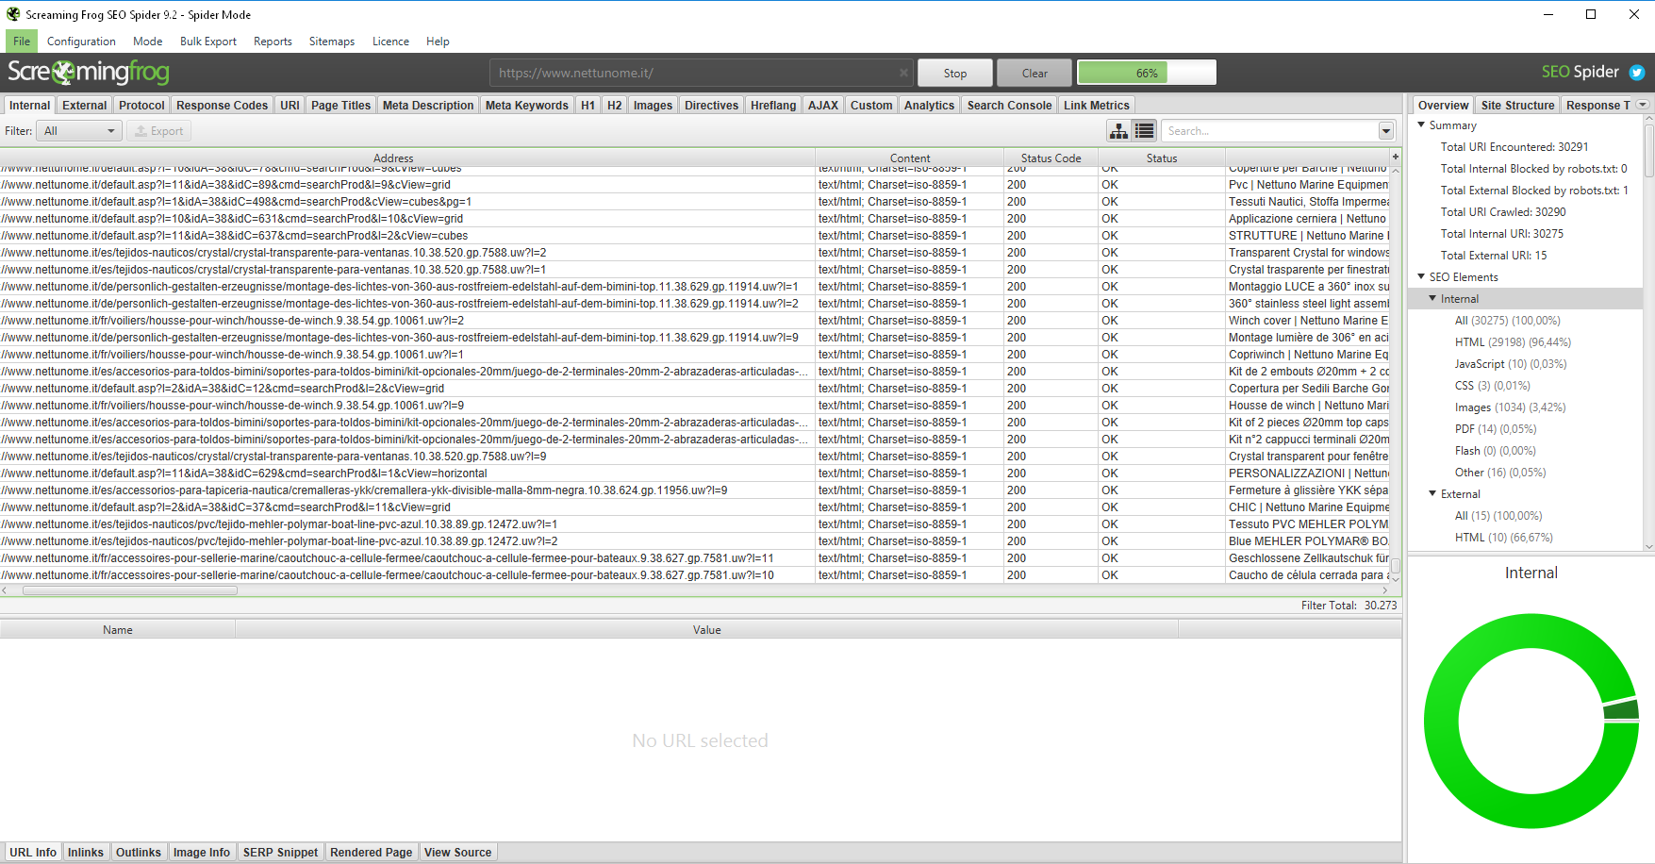
Task: Select 'Images (1034)' in the overview tree
Action: pos(1510,407)
